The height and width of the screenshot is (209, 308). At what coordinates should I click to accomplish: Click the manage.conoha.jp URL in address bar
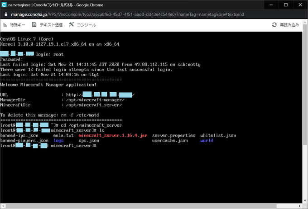pos(127,14)
